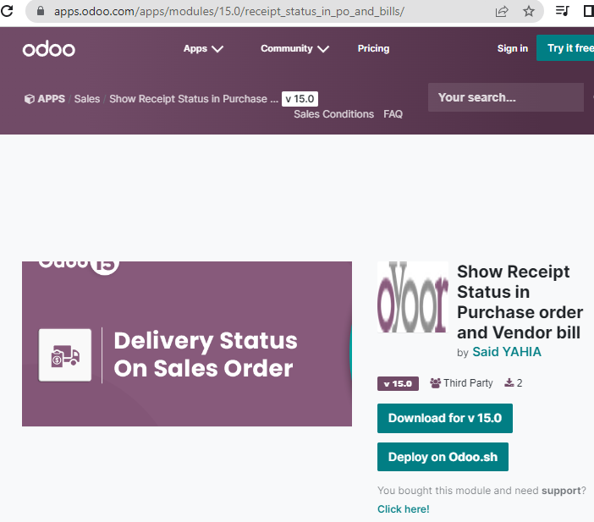Screen dimensions: 594x522
Task: Click the downloads count icon
Action: click(x=509, y=383)
